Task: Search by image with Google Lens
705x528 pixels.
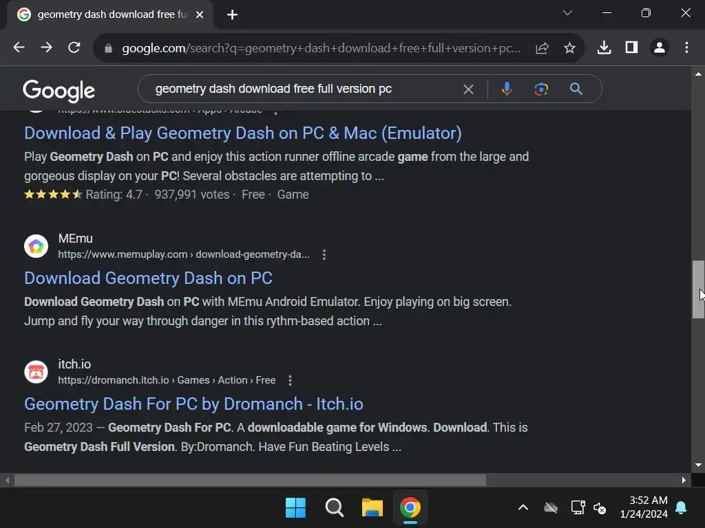Action: tap(541, 89)
